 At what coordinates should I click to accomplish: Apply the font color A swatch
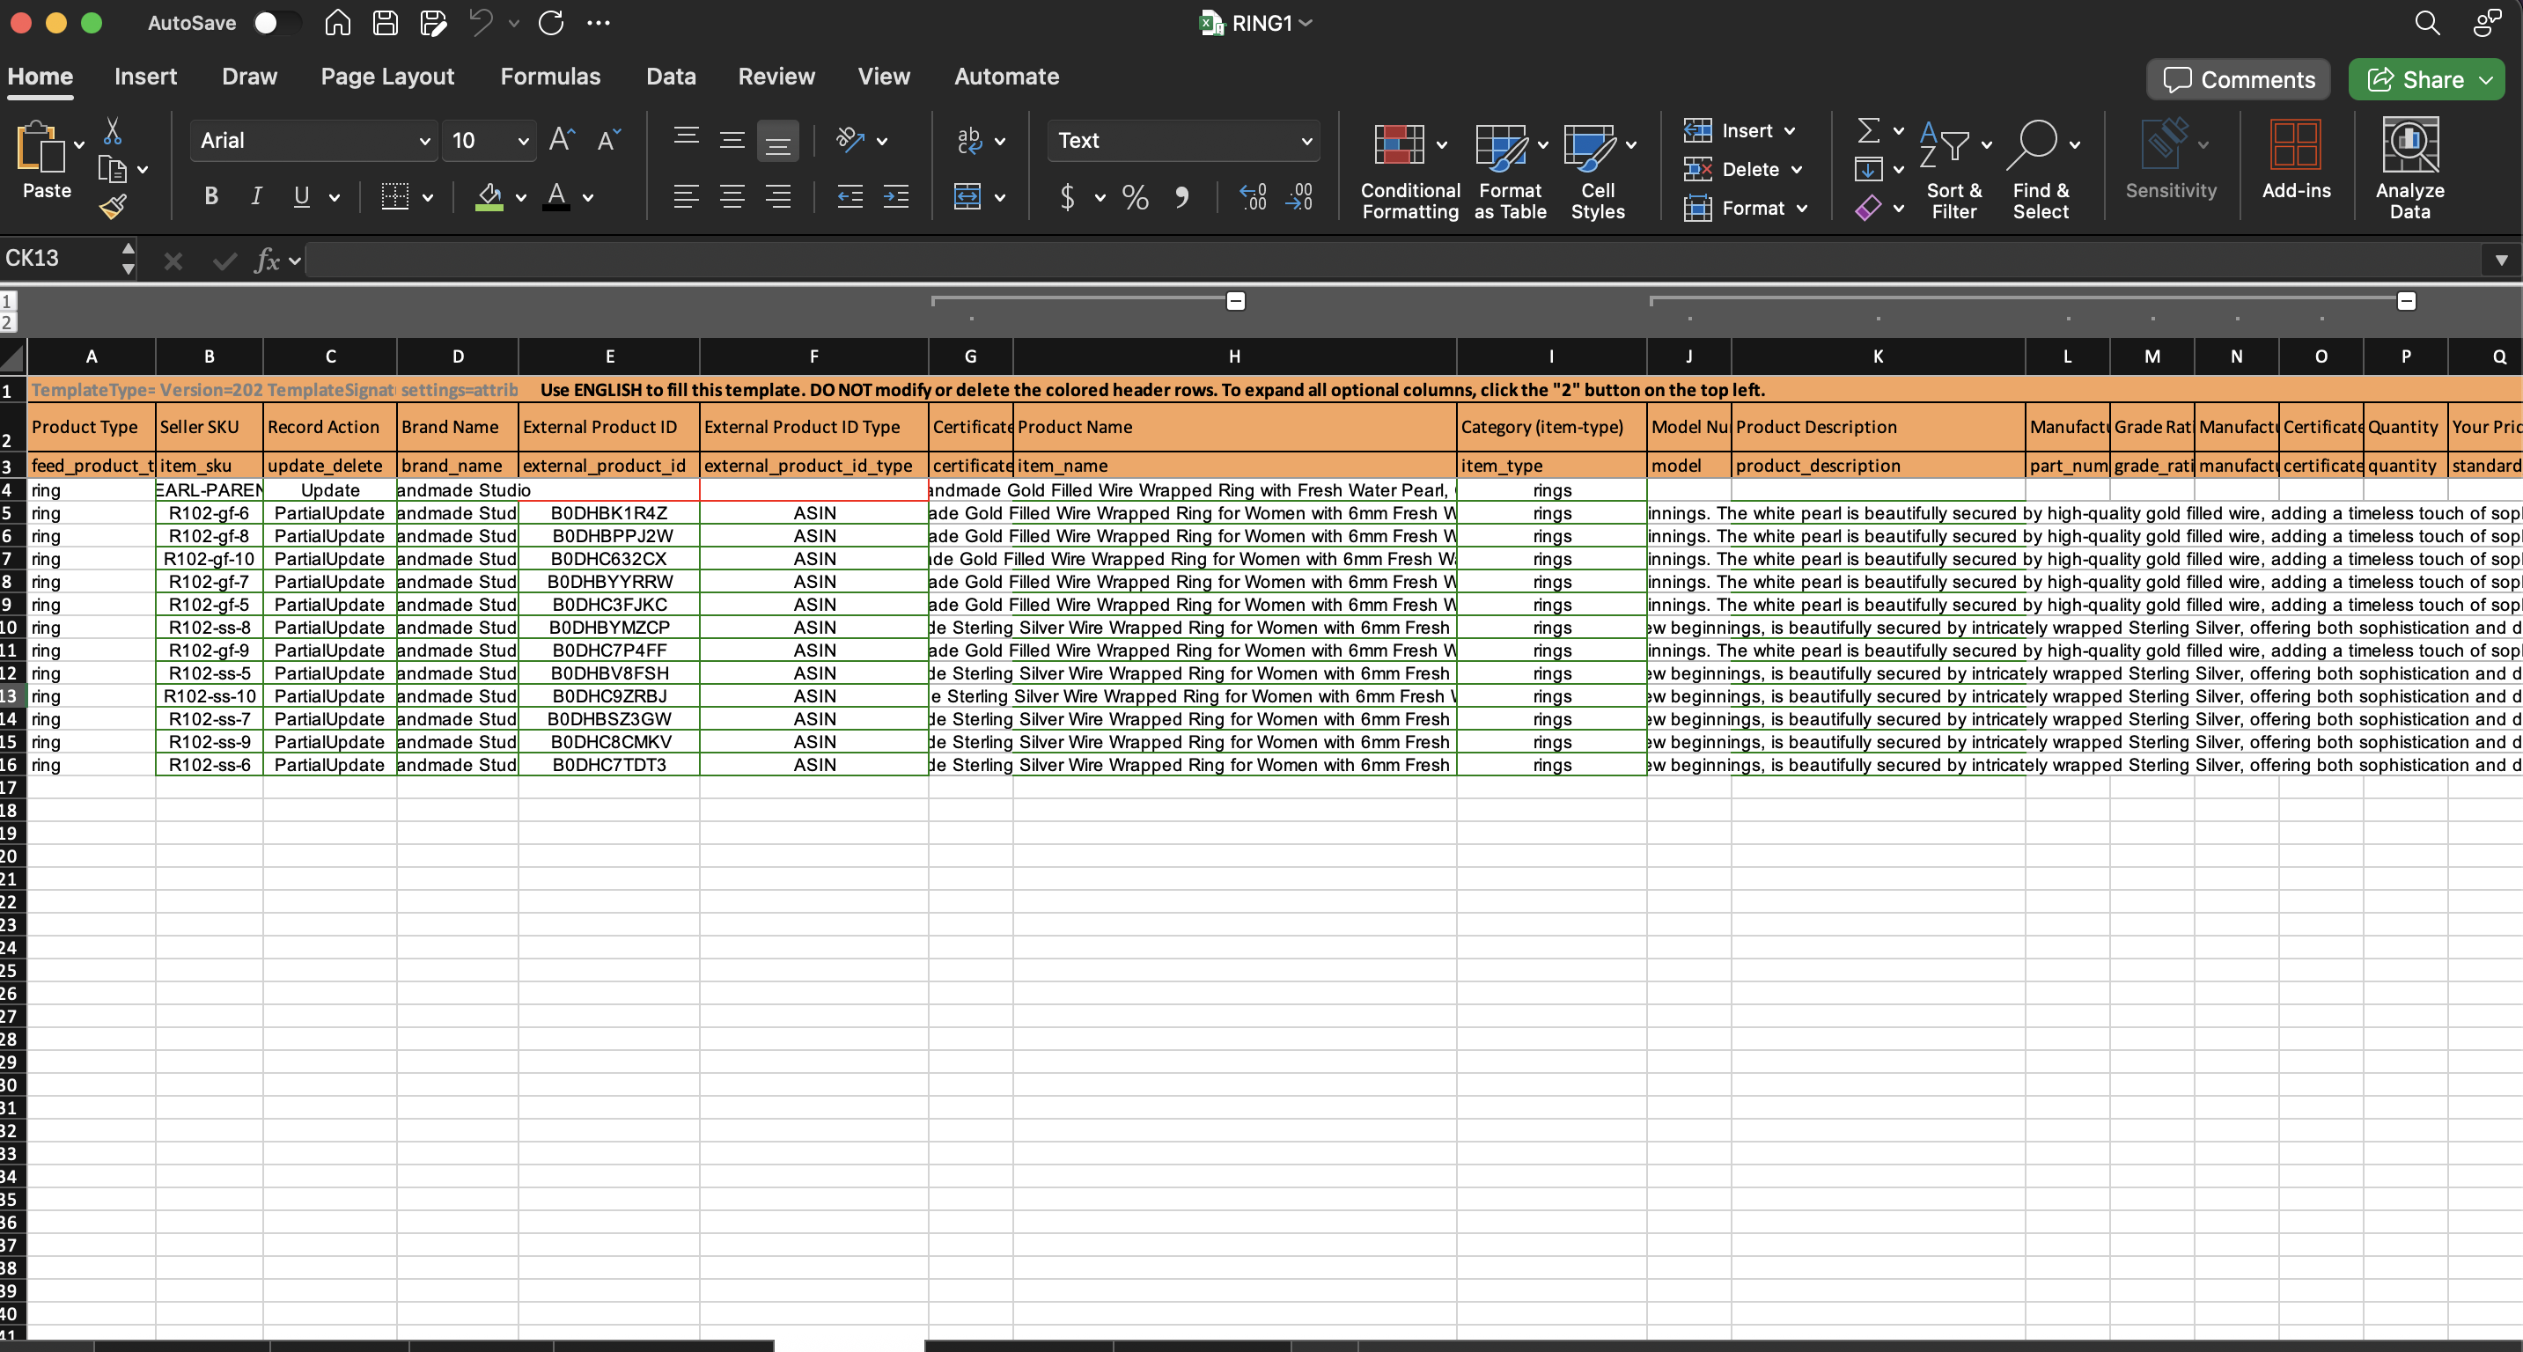tap(556, 197)
